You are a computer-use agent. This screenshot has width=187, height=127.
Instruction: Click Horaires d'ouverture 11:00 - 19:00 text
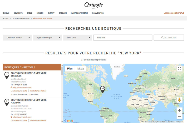click(x=24, y=94)
